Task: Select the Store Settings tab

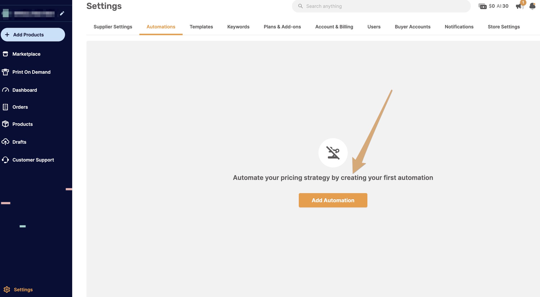Action: [x=504, y=27]
